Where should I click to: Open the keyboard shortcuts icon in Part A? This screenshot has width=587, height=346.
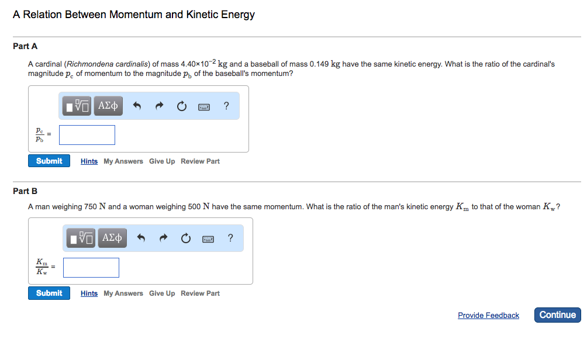pyautogui.click(x=203, y=106)
